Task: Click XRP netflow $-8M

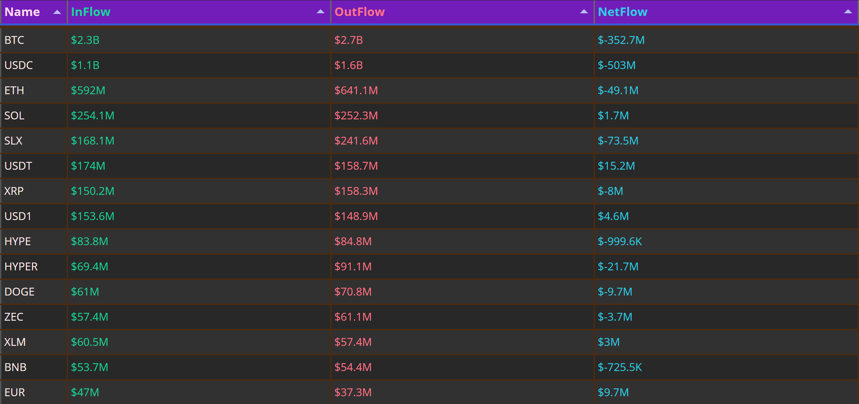Action: click(611, 191)
